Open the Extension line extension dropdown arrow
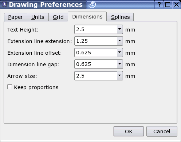The image size is (181, 142). click(120, 41)
